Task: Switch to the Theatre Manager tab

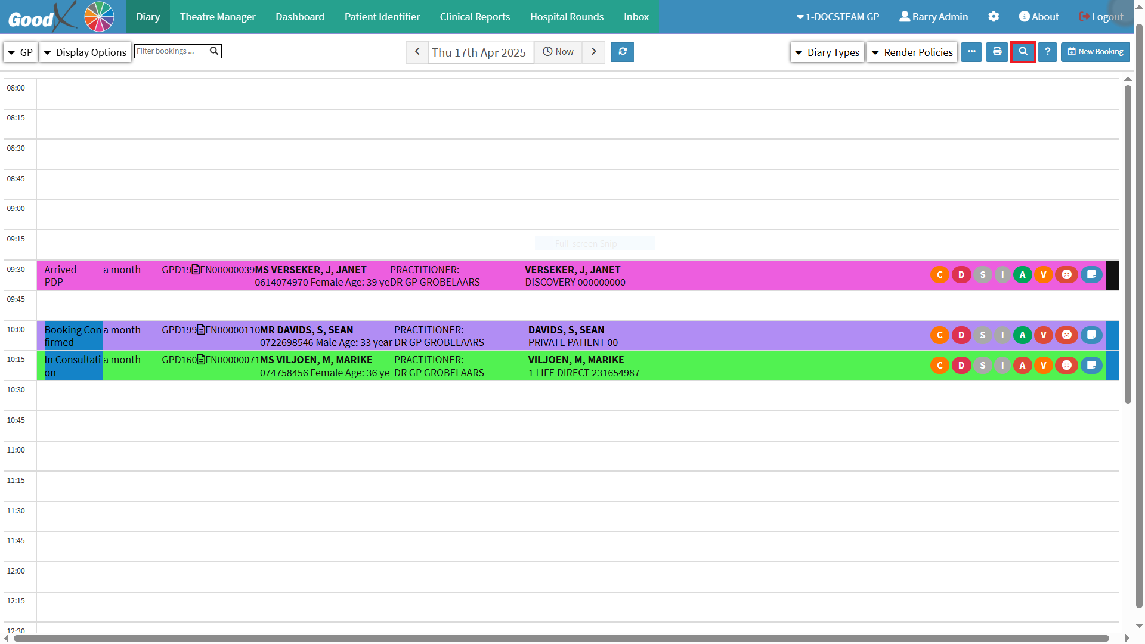Action: (218, 17)
